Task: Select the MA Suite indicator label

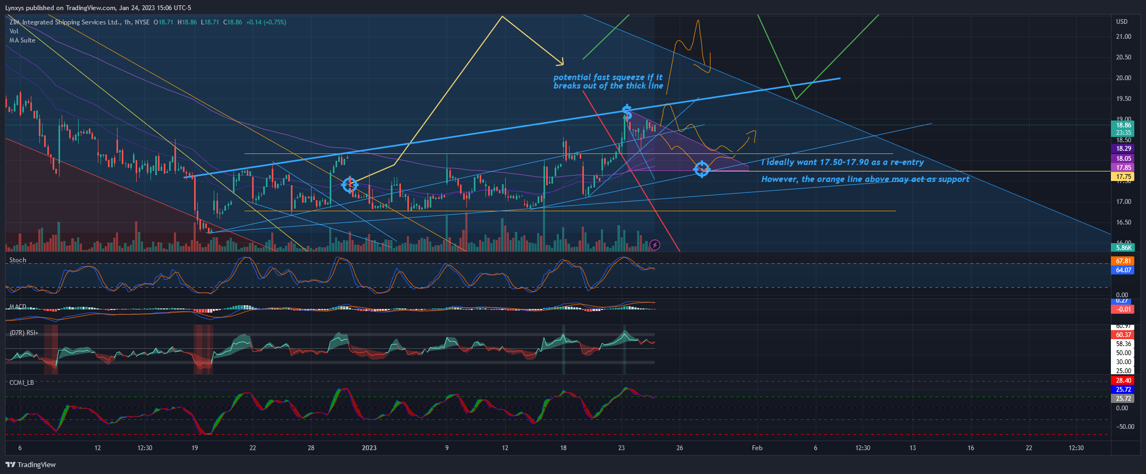Action: (x=22, y=40)
